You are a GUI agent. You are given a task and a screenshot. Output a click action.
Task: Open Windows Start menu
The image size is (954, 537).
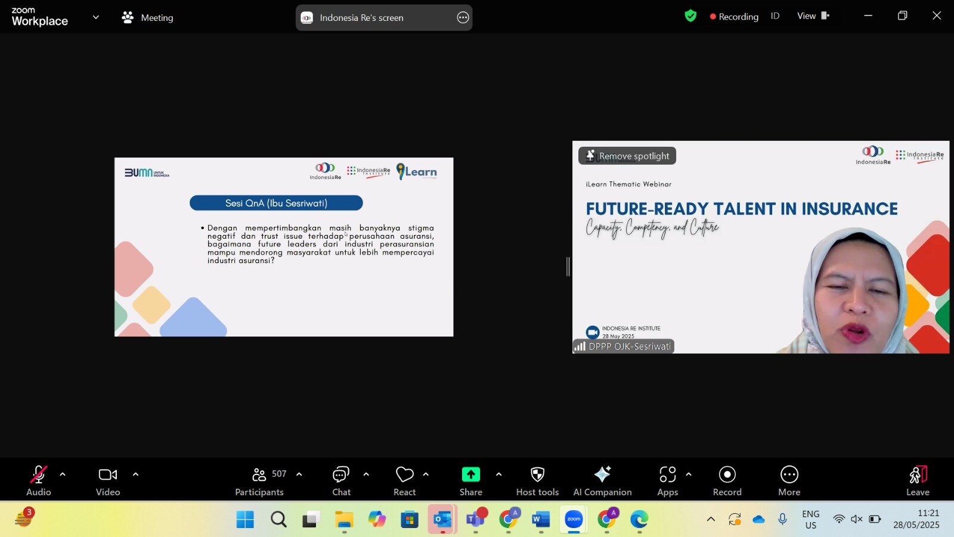point(245,520)
